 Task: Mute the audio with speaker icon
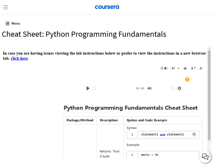[x=150, y=88]
